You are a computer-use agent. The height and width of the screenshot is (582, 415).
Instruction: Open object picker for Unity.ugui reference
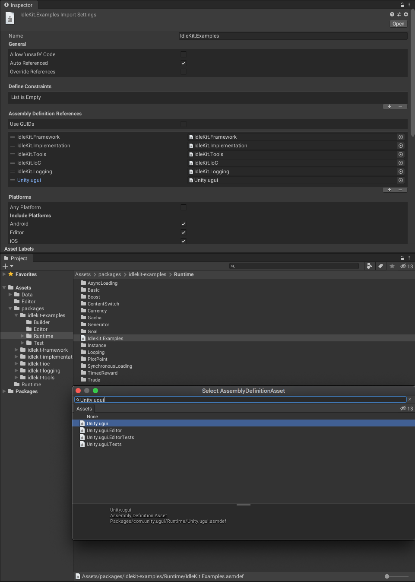click(401, 180)
